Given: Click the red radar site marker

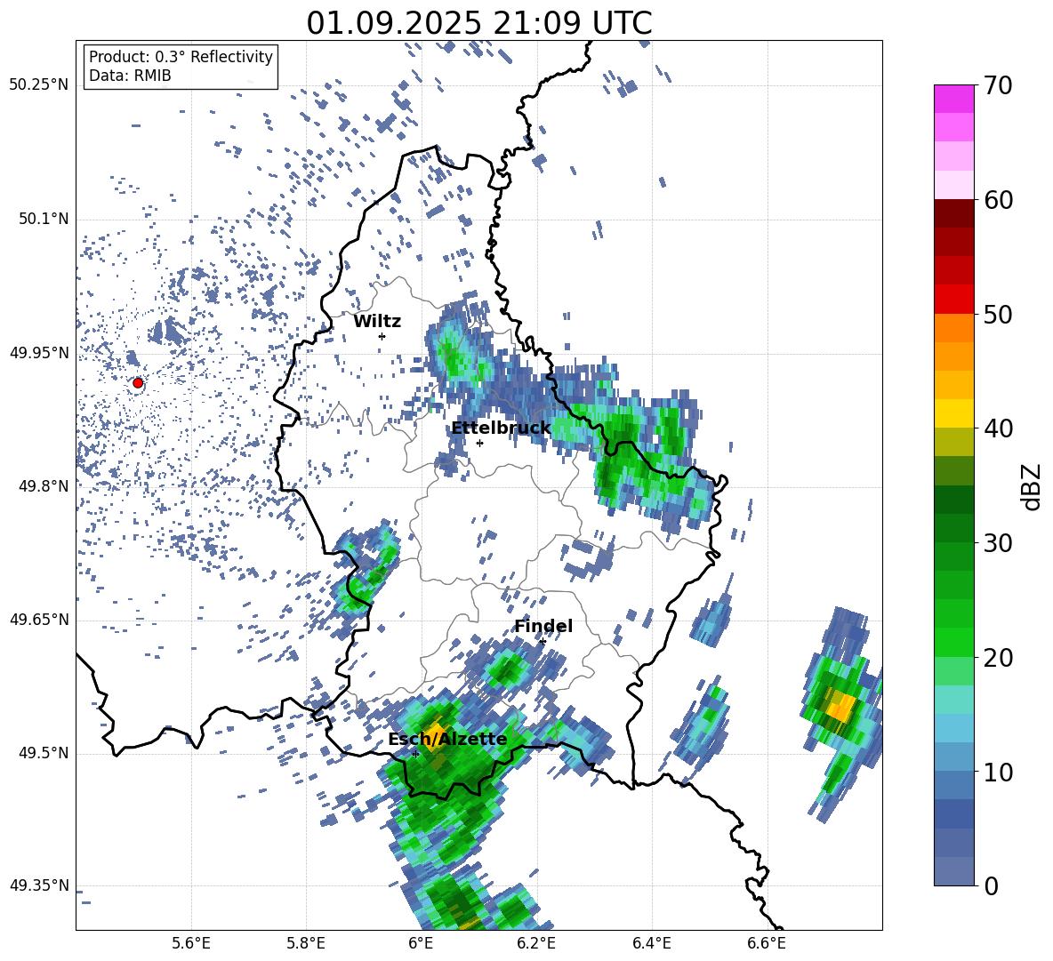Looking at the screenshot, I should [x=138, y=383].
